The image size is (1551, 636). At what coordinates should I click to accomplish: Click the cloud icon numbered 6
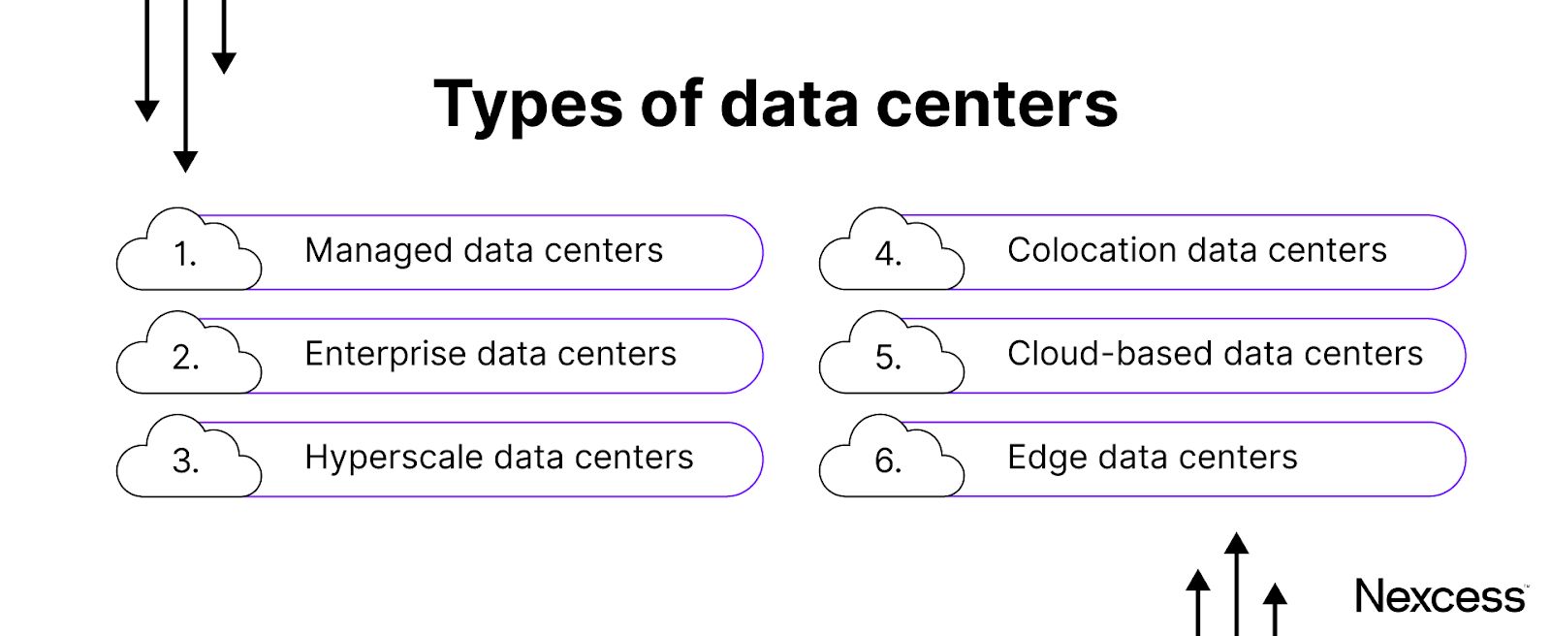click(892, 457)
